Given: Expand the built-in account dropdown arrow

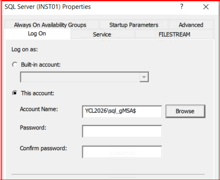Looking at the screenshot, I should 144,77.
